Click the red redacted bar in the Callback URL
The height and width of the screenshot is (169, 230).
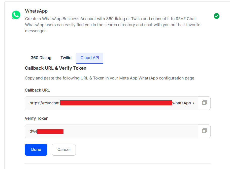tap(116, 103)
